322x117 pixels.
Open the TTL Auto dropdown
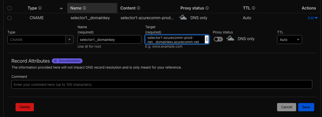(x=290, y=39)
